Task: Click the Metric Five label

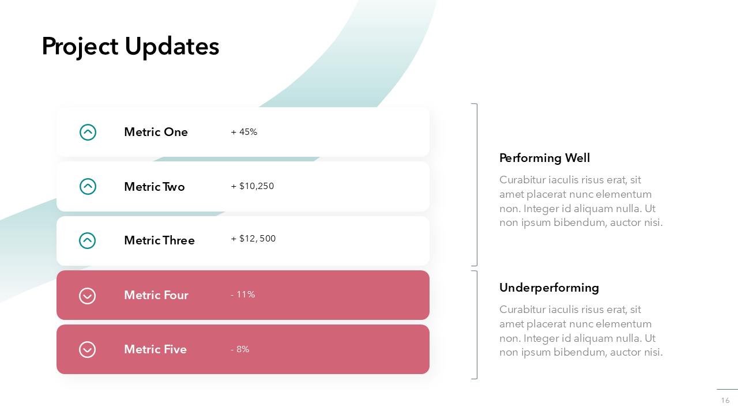Action: (x=155, y=349)
